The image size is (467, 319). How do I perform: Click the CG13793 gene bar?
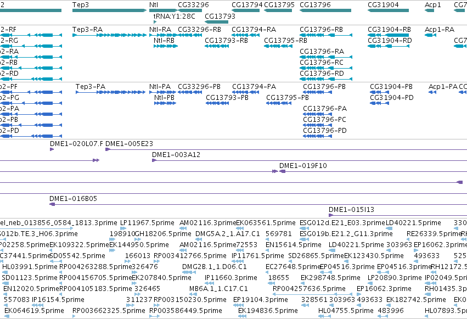click(x=217, y=22)
